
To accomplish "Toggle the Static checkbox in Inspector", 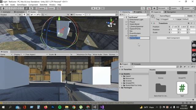I will click(x=186, y=16).
